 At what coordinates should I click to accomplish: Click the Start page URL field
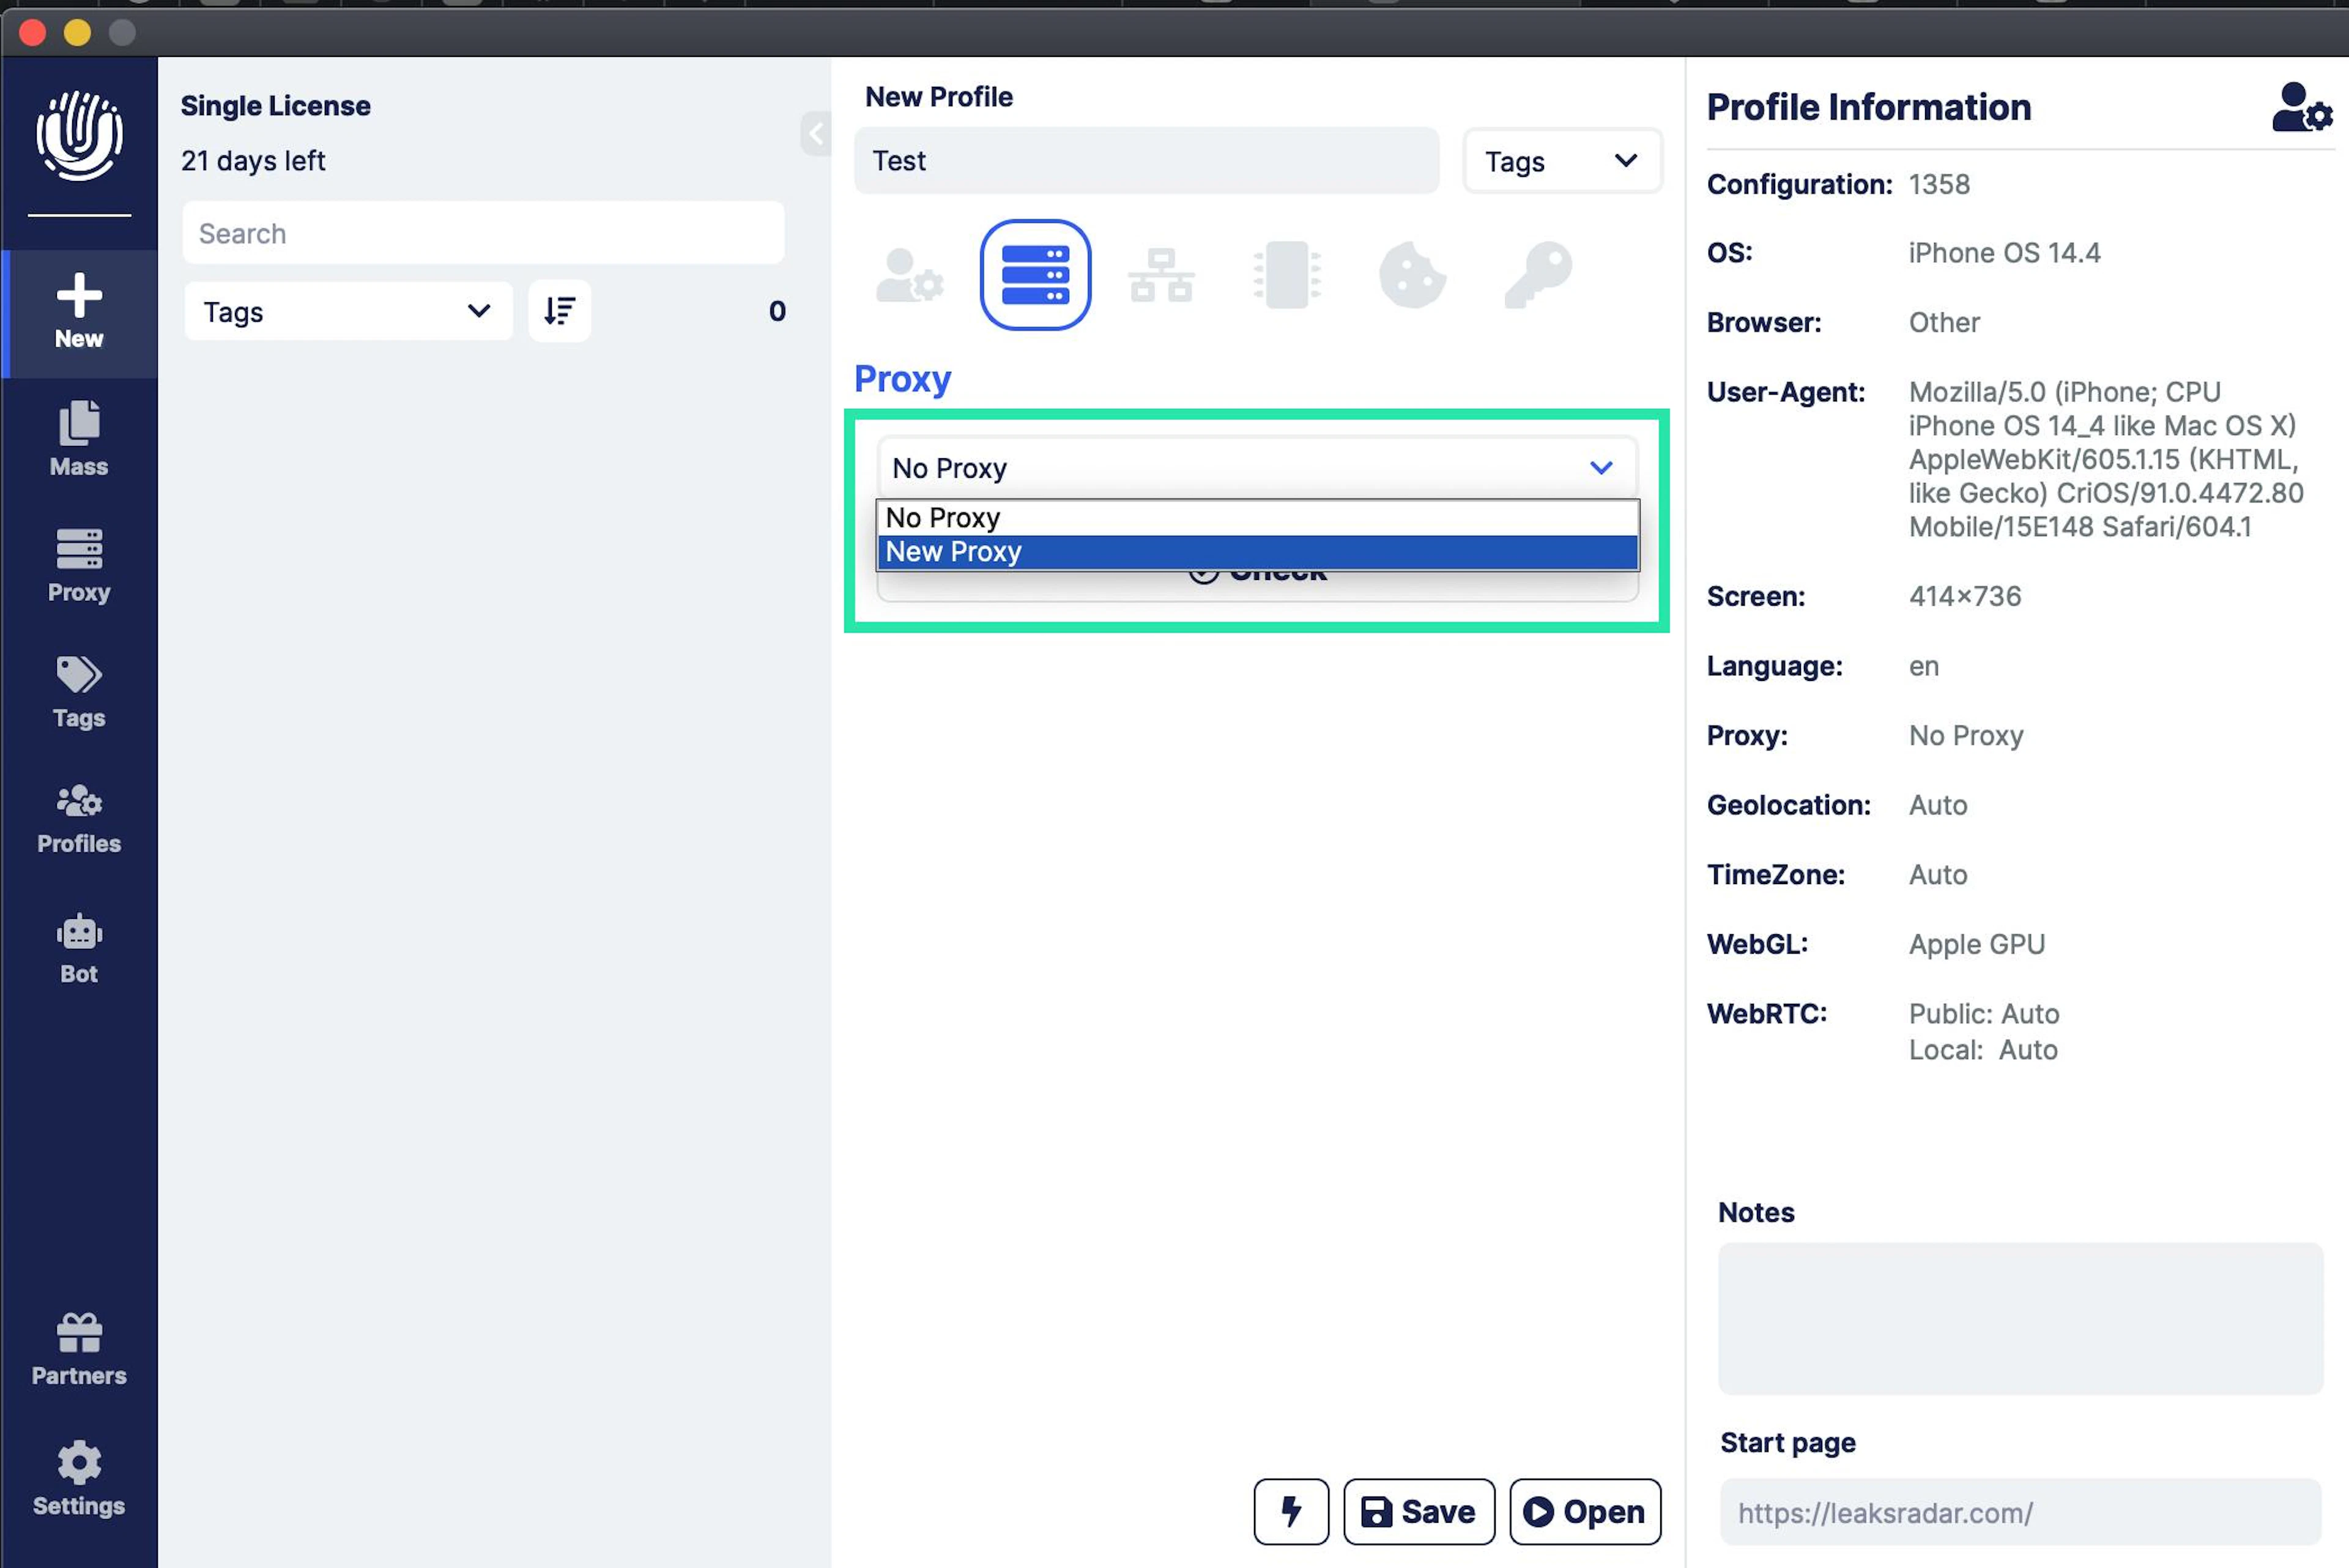pyautogui.click(x=2020, y=1512)
